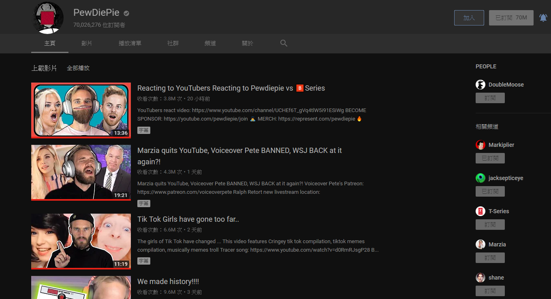Click view count 3.8M 次 • 20 小時前
This screenshot has height=299, width=551.
click(x=173, y=99)
